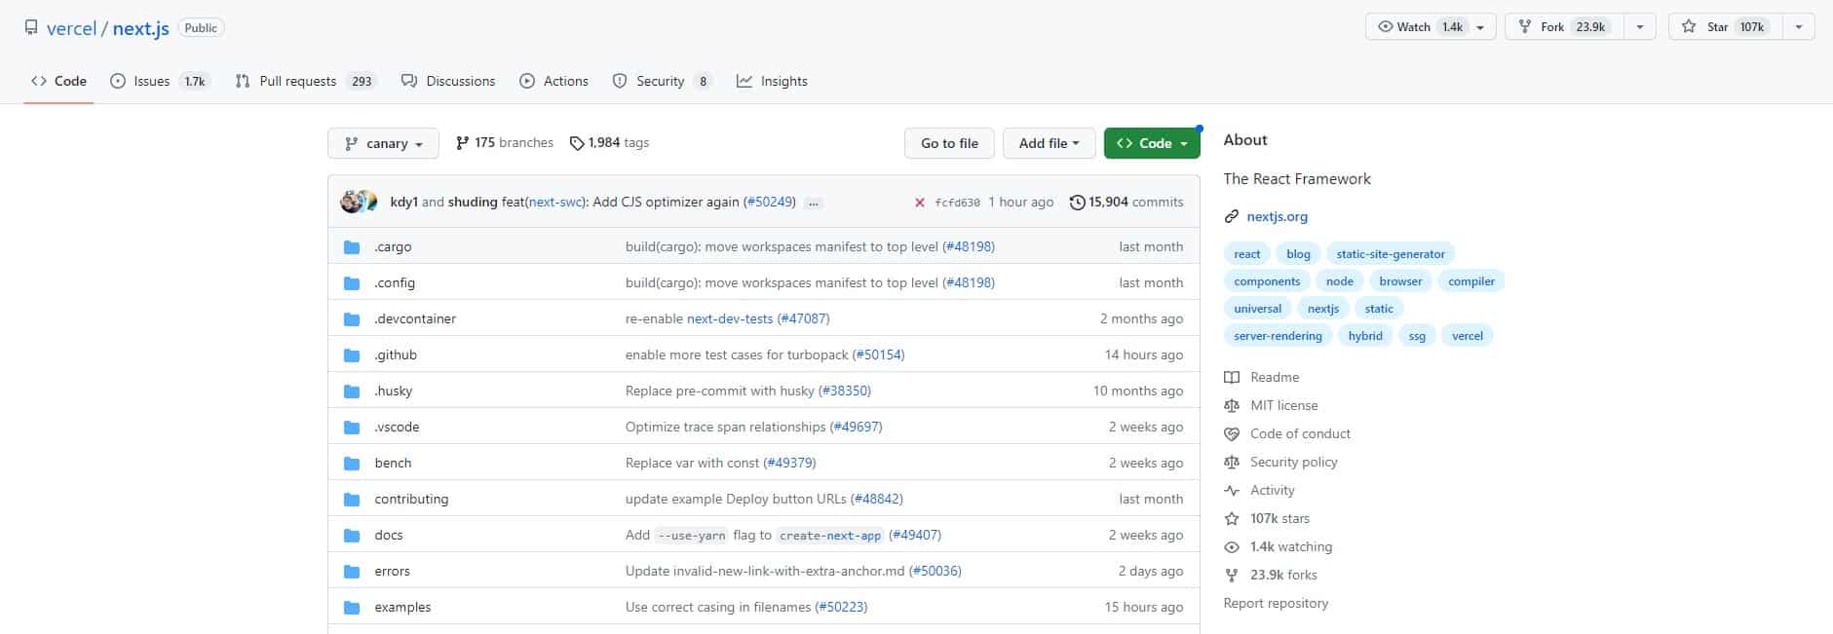Switch to the Discussions tab
Viewport: 1833px width, 634px height.
448,82
